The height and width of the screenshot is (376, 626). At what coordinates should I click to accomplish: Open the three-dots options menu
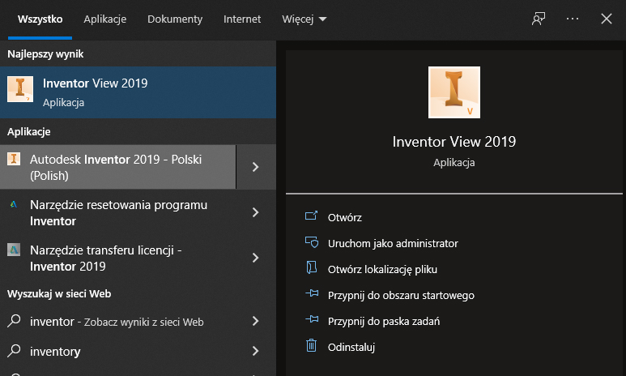coord(573,19)
